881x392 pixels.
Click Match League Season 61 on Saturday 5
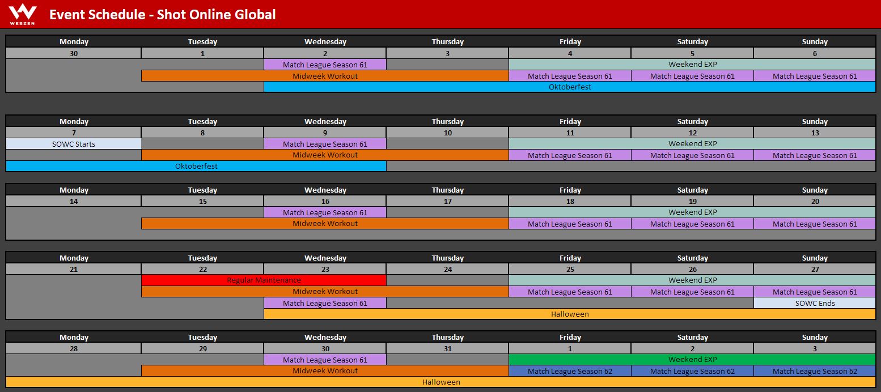coord(692,76)
